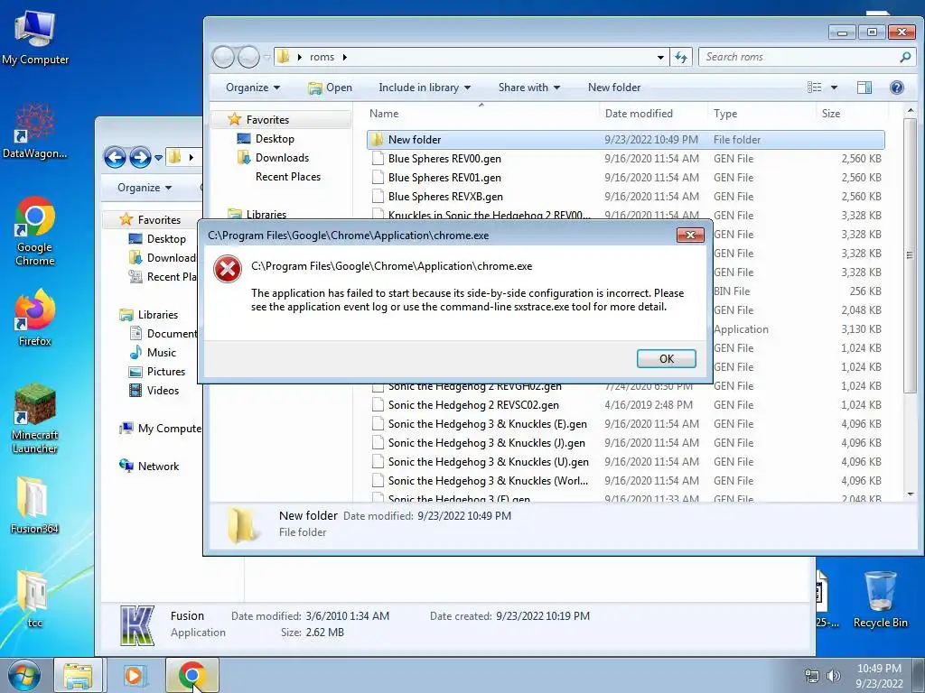The width and height of the screenshot is (925, 693).
Task: Close the chrome.exe error dialog
Action: click(x=689, y=236)
